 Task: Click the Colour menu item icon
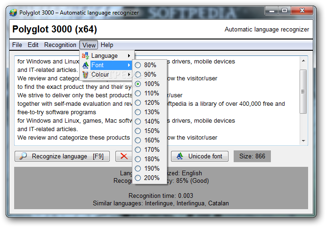[x=85, y=74]
